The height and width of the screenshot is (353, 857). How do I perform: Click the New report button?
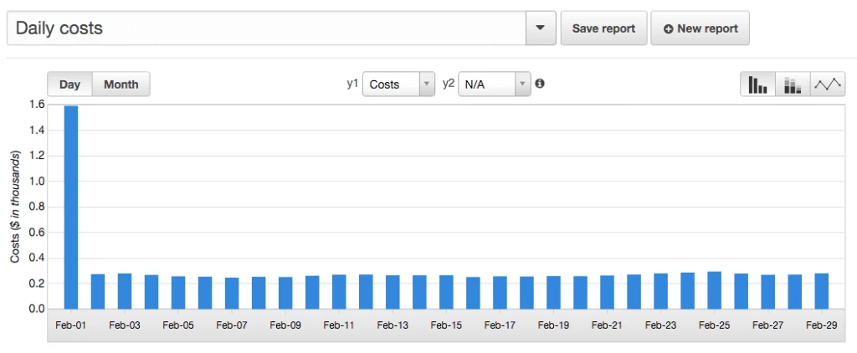700,28
